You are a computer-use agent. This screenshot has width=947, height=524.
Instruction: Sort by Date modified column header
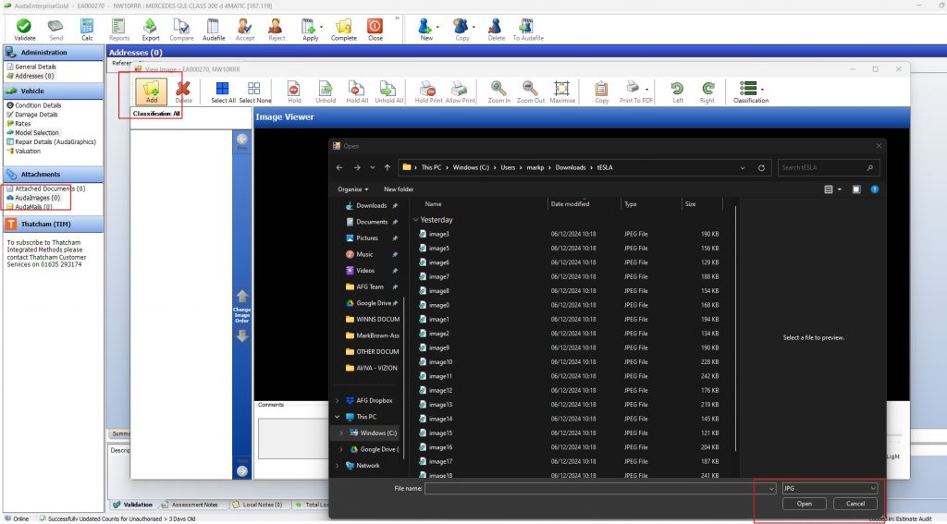(x=570, y=204)
